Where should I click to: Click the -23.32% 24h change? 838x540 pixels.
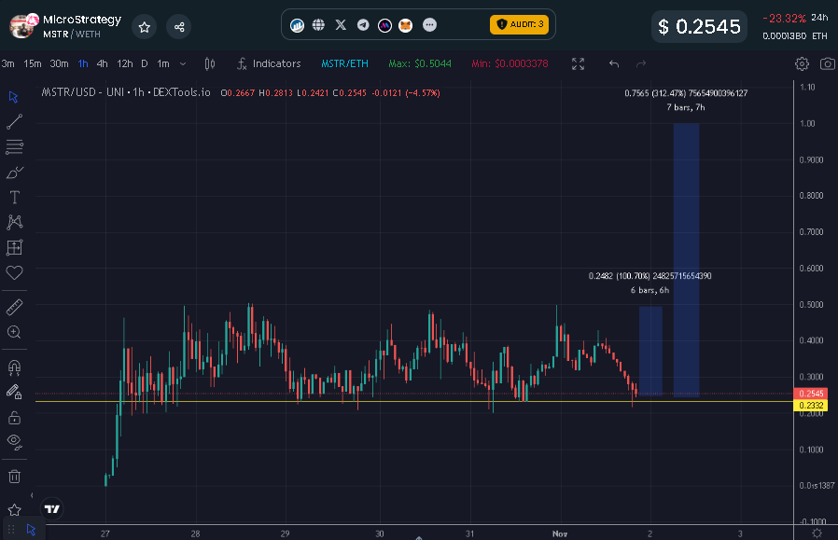[x=784, y=18]
